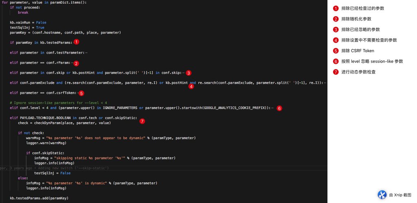Expand folded block after the conf.paramExclude line
417x203 pixels.
(325, 83)
